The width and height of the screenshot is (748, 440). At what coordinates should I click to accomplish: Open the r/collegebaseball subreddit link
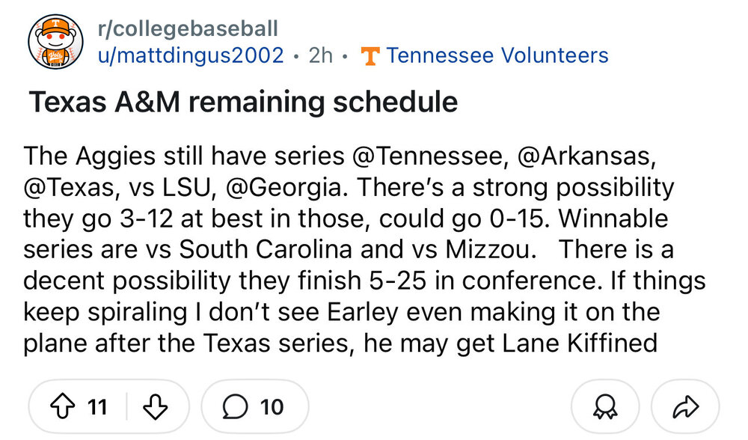point(188,29)
